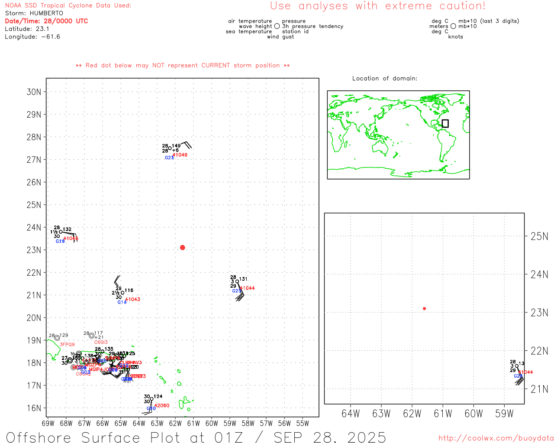The image size is (554, 443).
Task: Click the 'air temperature' legend label
Action: 250,21
